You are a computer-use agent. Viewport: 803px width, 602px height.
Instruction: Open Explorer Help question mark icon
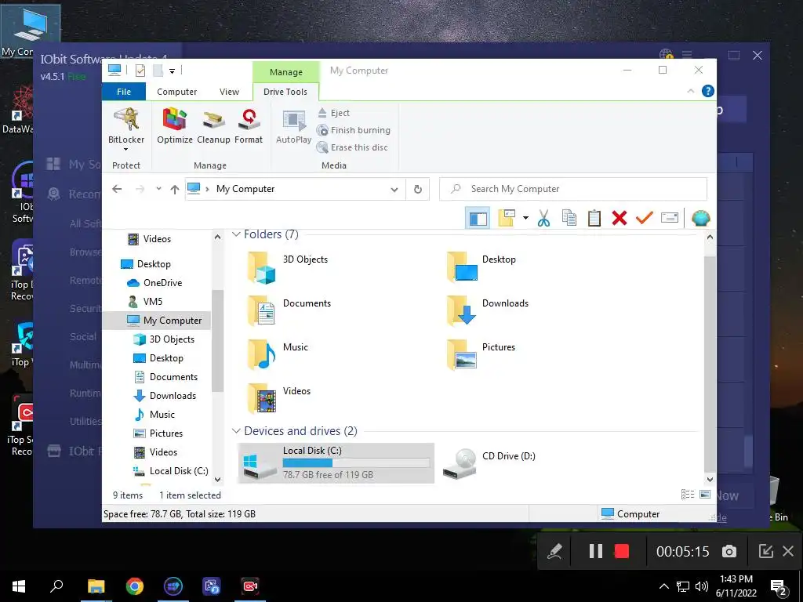pos(708,91)
